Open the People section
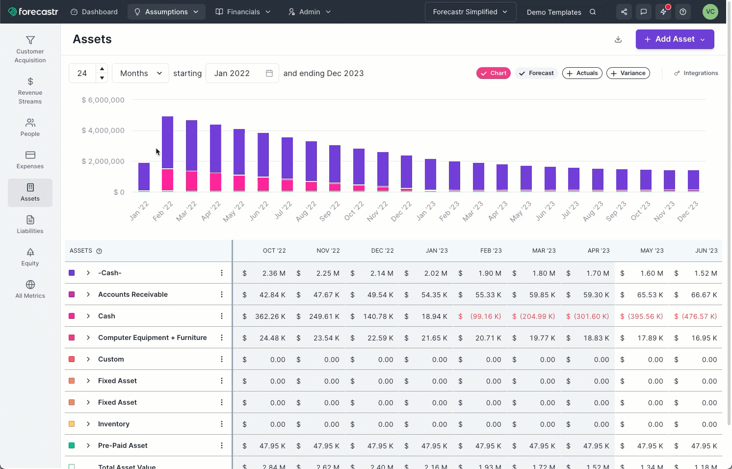 pyautogui.click(x=30, y=127)
